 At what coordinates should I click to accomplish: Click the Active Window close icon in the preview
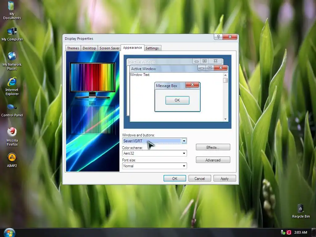tap(221, 68)
